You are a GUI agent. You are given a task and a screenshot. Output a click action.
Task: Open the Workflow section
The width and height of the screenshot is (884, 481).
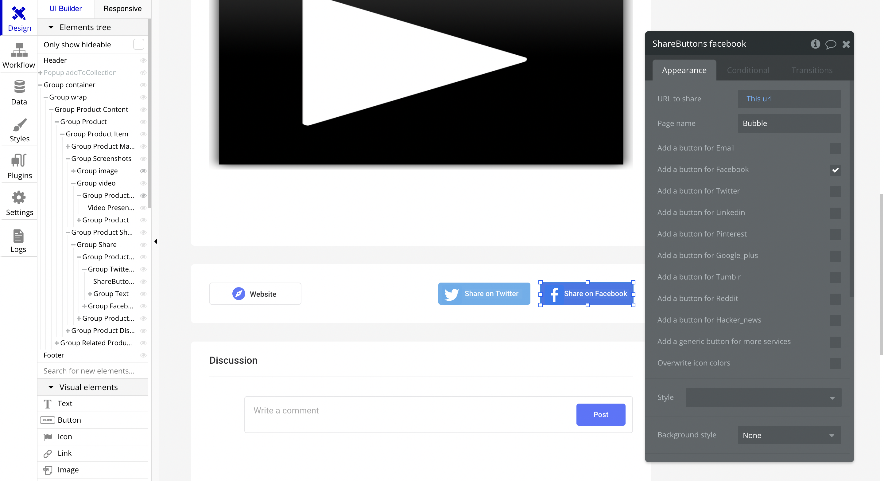coord(19,56)
